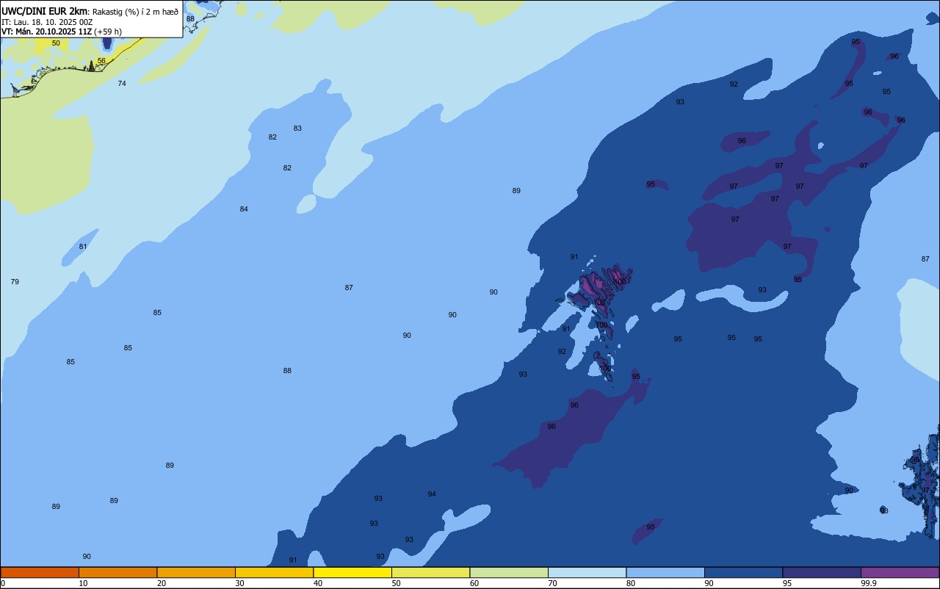Click the purple legend swatch above 99.9
This screenshot has height=589, width=940.
[900, 572]
